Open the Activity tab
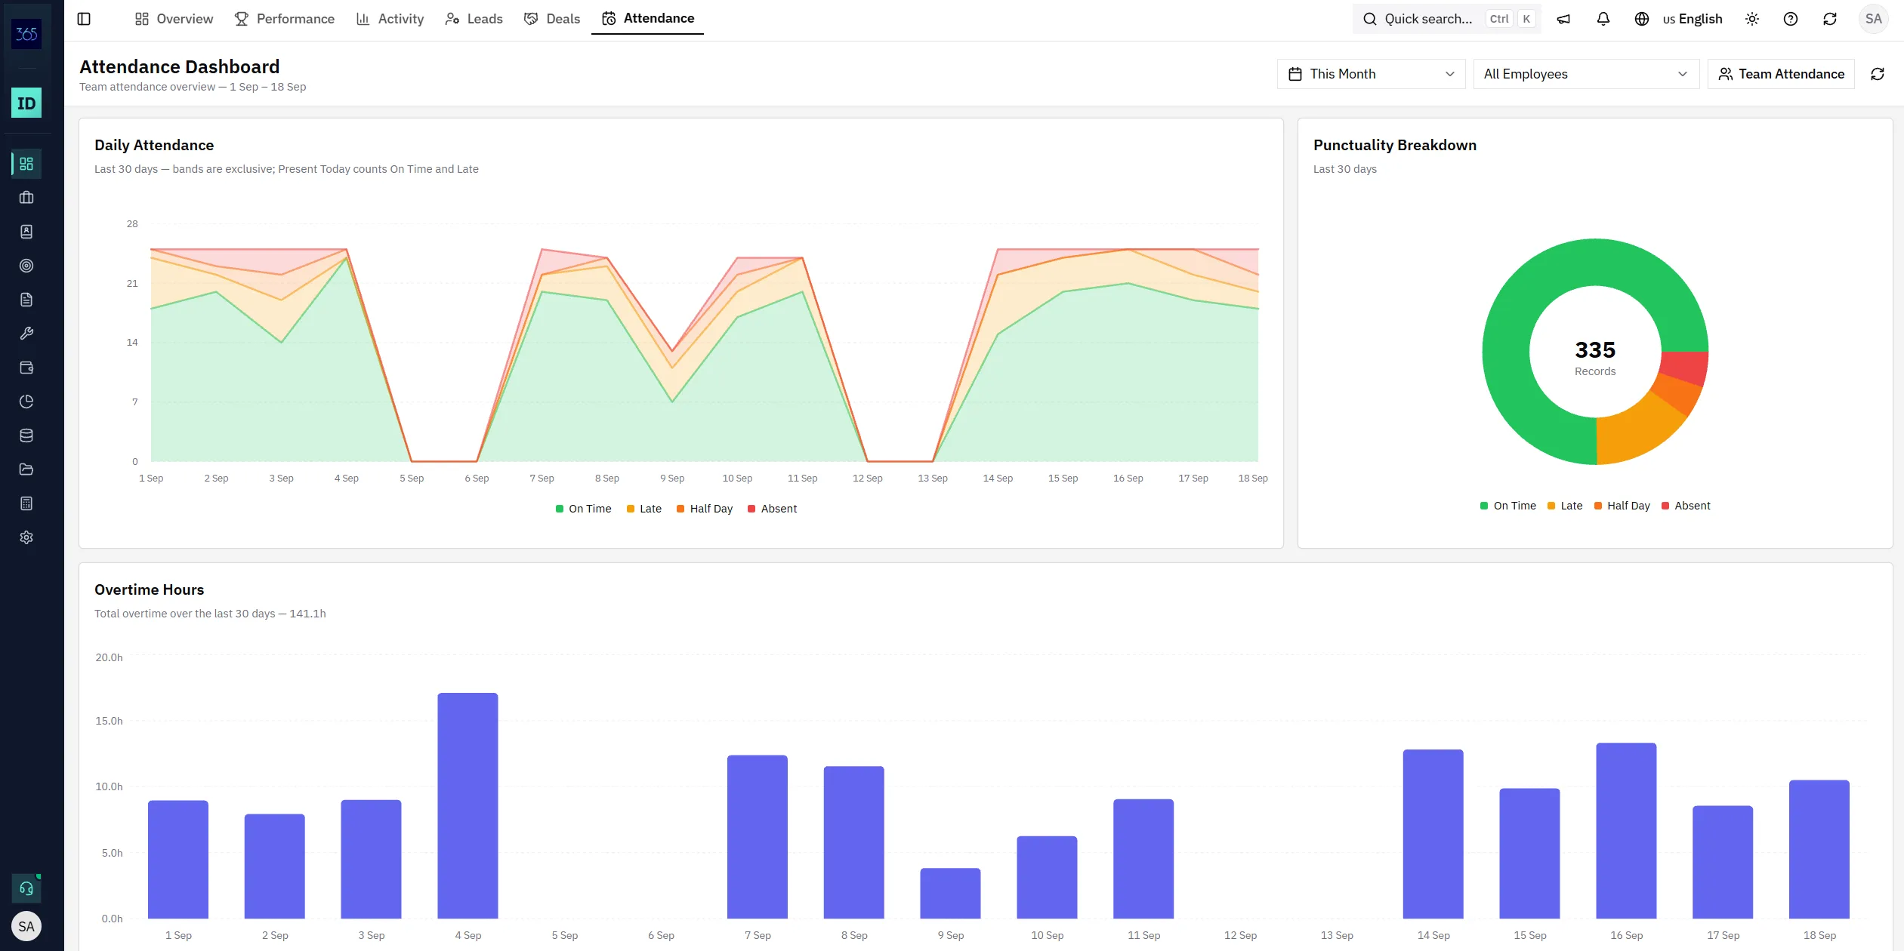This screenshot has width=1904, height=951. tap(390, 19)
